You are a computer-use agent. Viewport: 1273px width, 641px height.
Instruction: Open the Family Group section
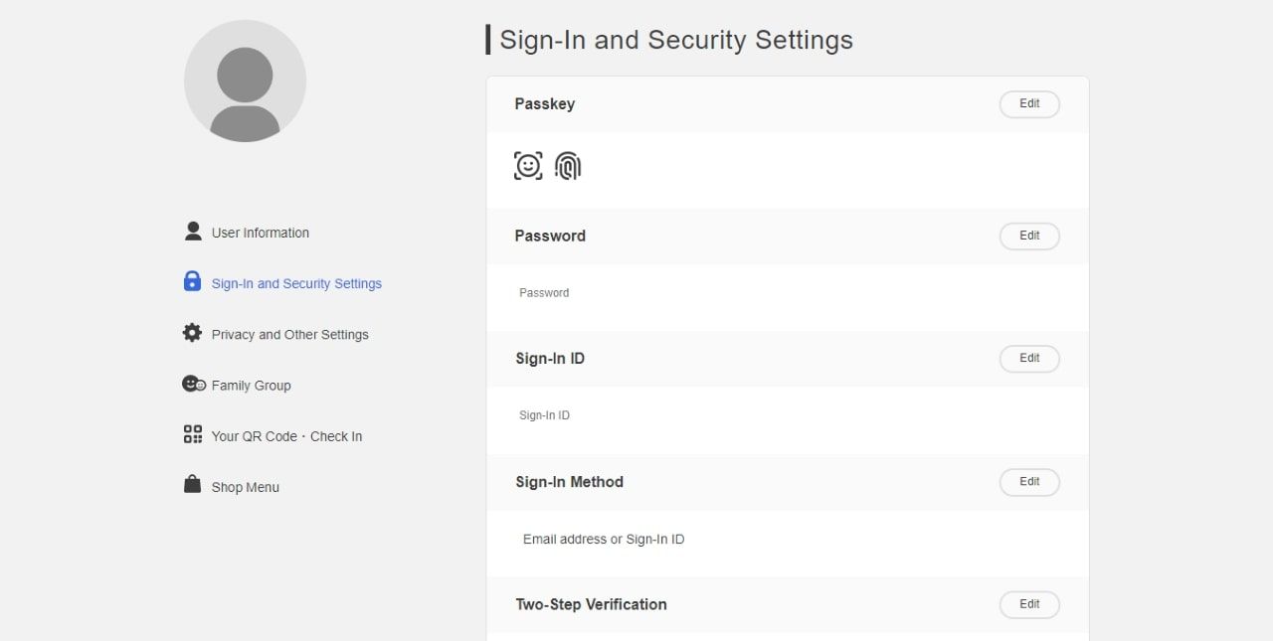(x=251, y=386)
